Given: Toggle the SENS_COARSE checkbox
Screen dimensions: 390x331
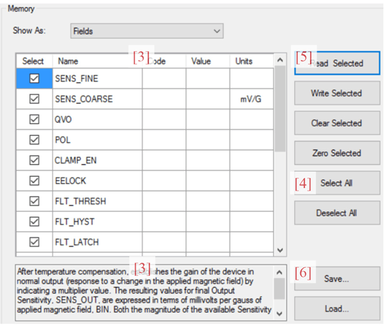Looking at the screenshot, I should 34,99.
